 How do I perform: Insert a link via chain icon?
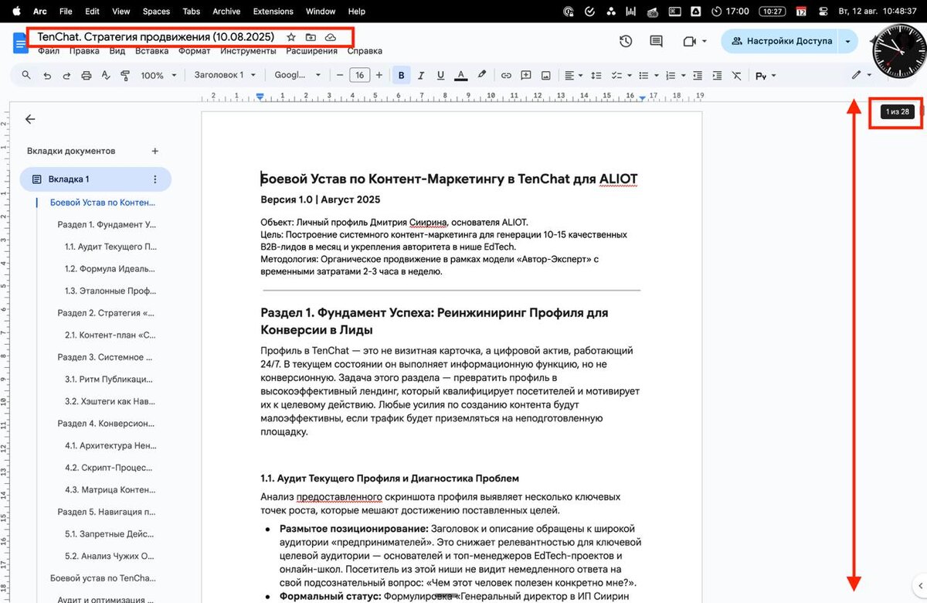[506, 76]
